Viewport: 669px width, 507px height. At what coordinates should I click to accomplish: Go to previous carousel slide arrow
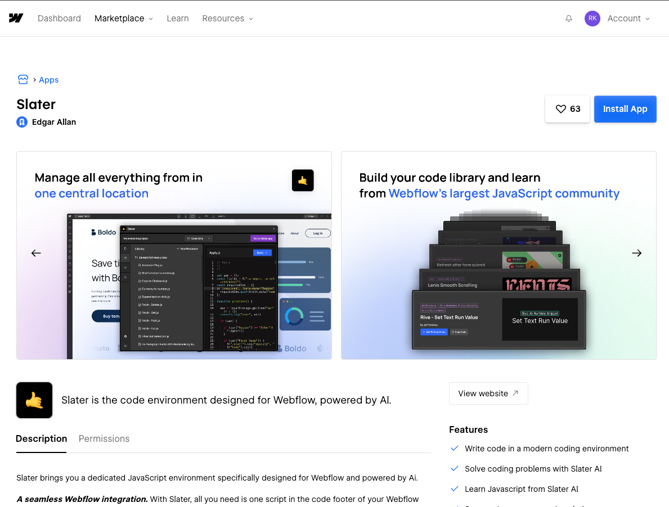36,253
